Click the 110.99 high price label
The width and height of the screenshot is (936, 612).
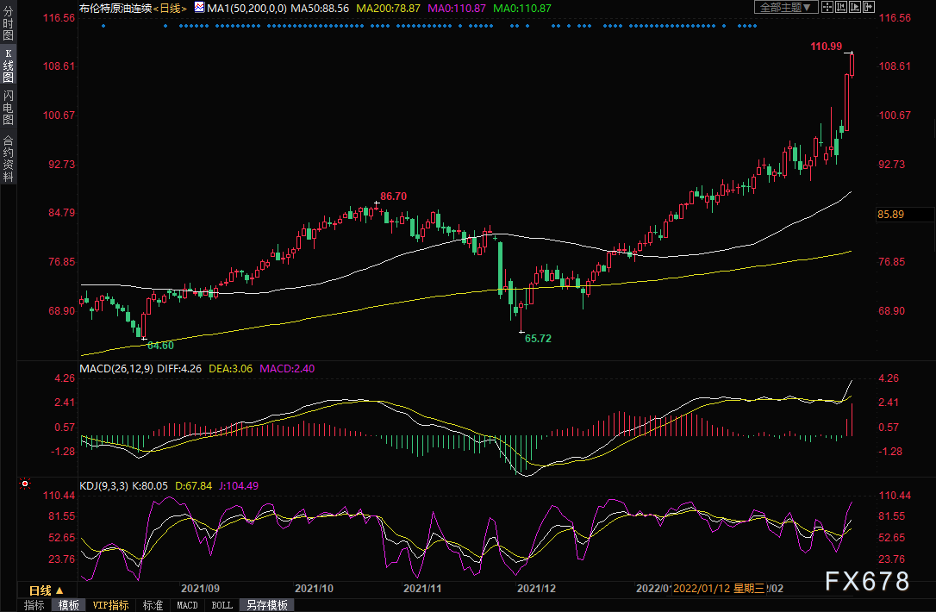coord(827,47)
